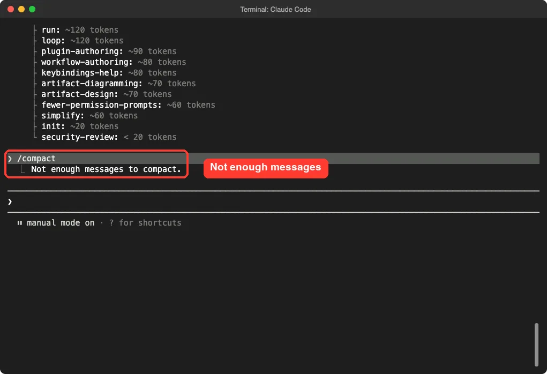The height and width of the screenshot is (374, 547).
Task: Click the 'manual mode on' status text
Action: coord(61,222)
